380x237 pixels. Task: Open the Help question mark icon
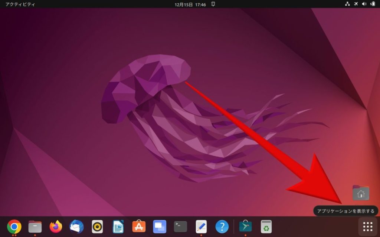[222, 227]
